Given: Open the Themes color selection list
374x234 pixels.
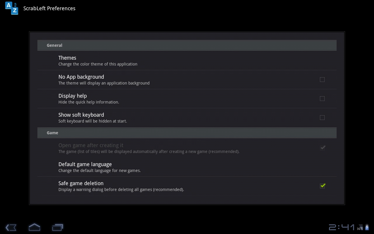Looking at the screenshot, I should (187, 61).
